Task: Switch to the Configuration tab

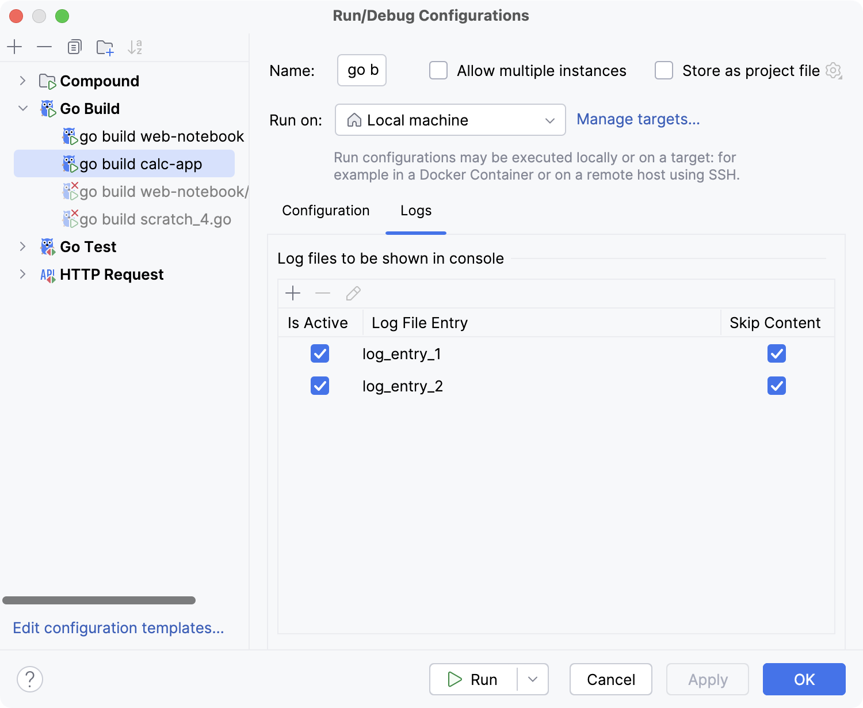Action: (325, 211)
